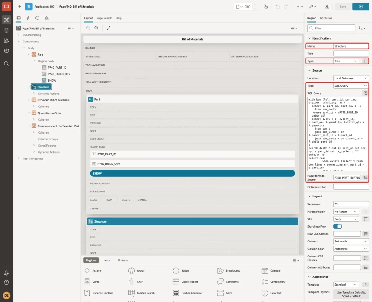Click Use Template Defaults template options button
372x302 pixels.
point(351,294)
